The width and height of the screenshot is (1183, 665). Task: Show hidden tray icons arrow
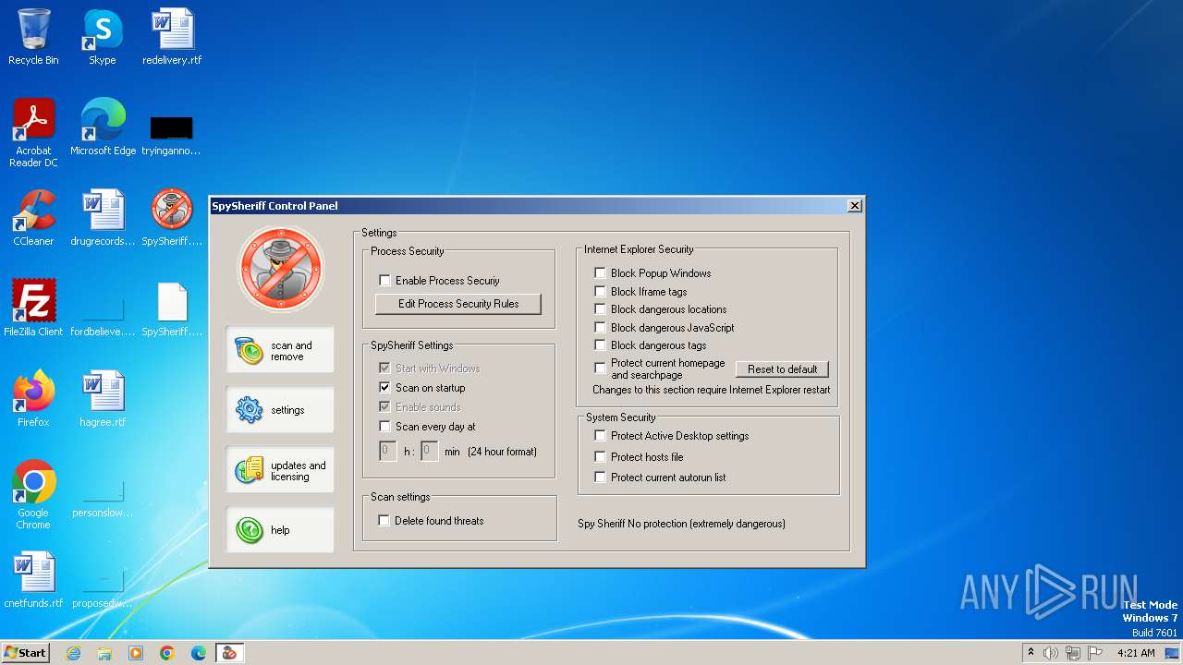point(1031,653)
